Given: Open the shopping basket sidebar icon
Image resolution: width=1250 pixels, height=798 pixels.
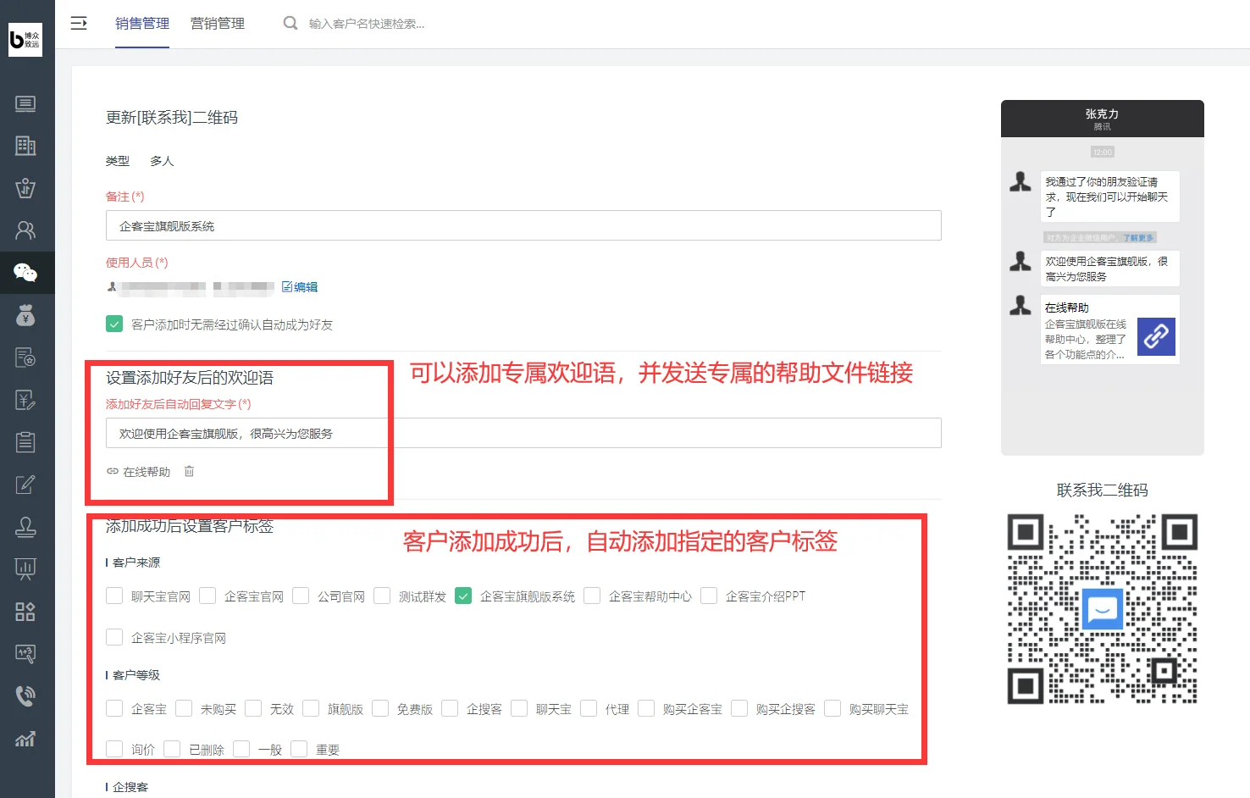Looking at the screenshot, I should [25, 188].
